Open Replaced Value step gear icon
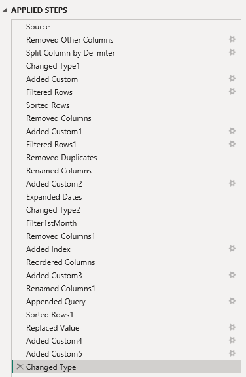Viewport: 246px width, 377px height. tap(232, 327)
